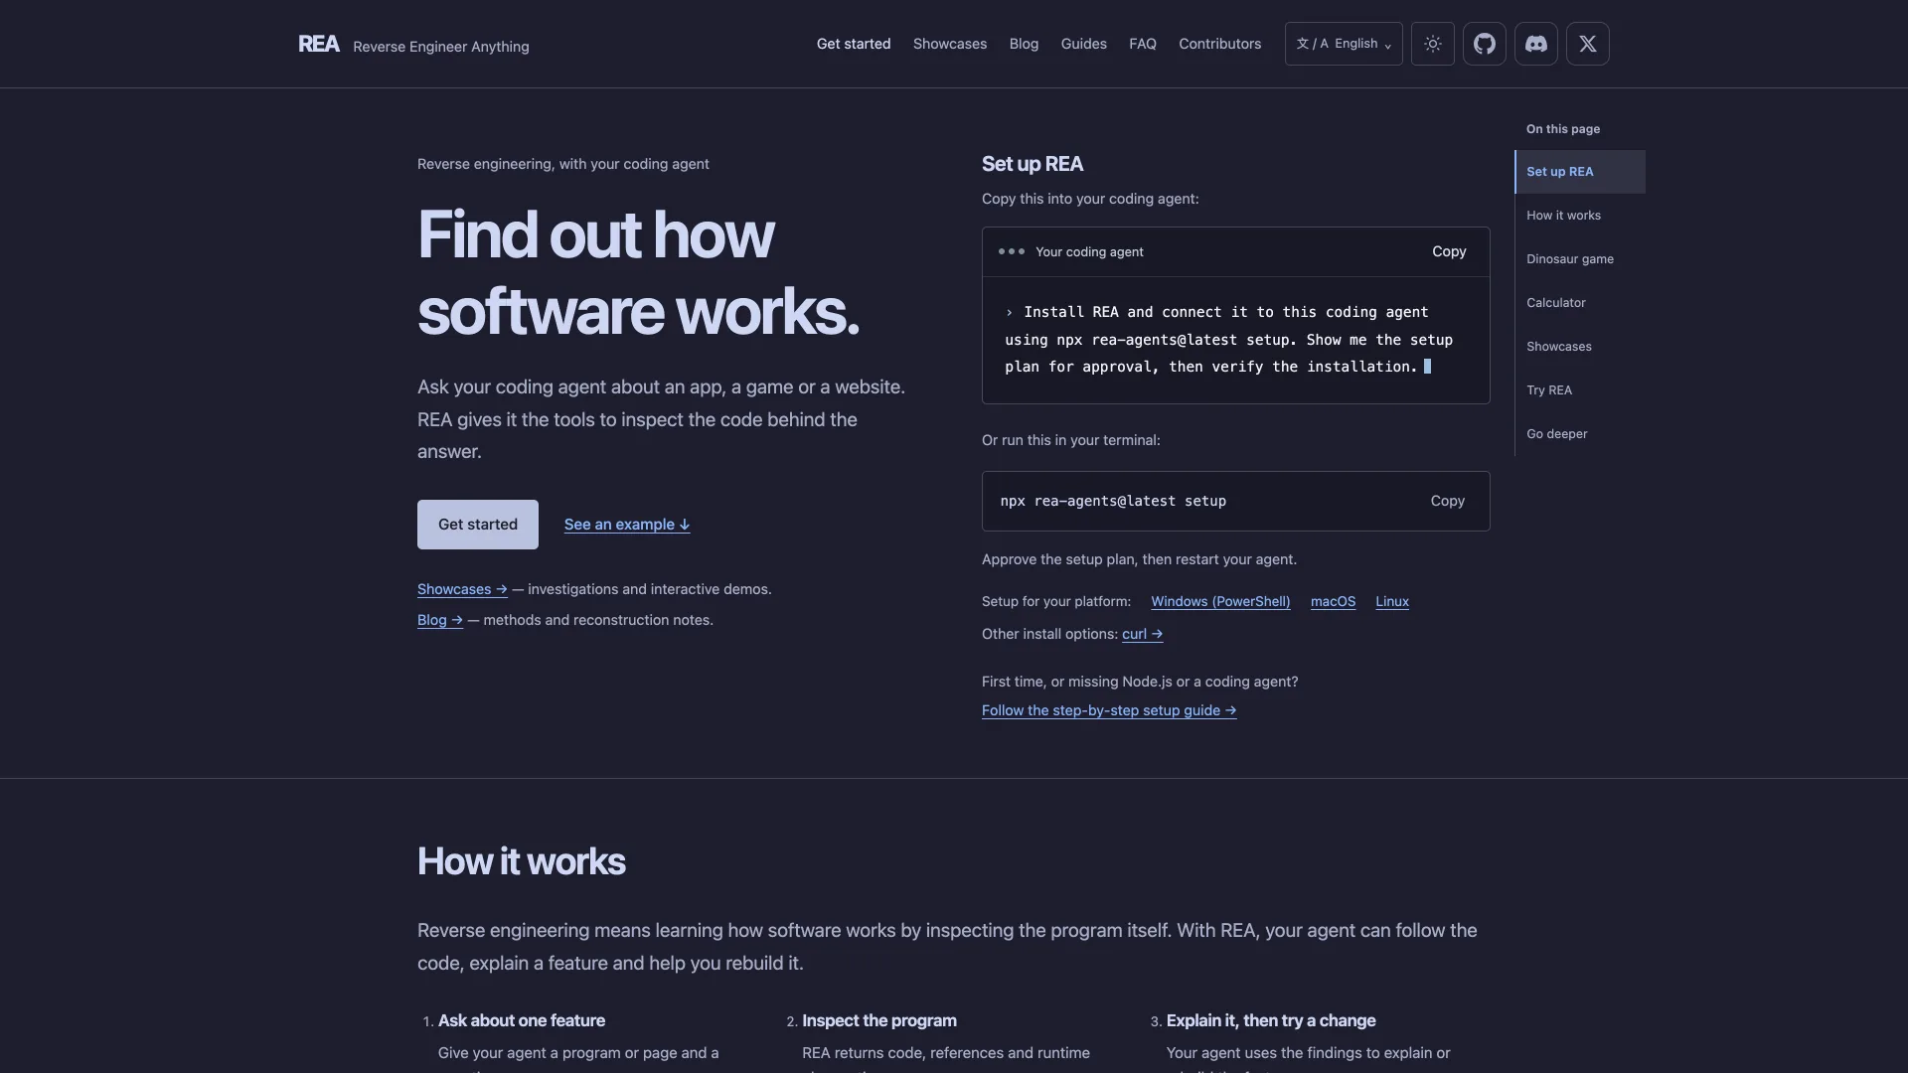Open Windows (PowerShell) setup link
Image resolution: width=1908 pixels, height=1073 pixels.
(1220, 602)
